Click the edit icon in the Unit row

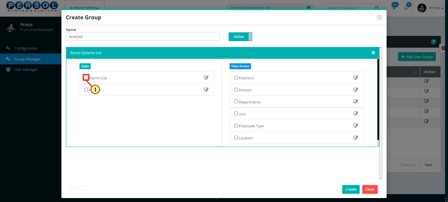pos(356,113)
